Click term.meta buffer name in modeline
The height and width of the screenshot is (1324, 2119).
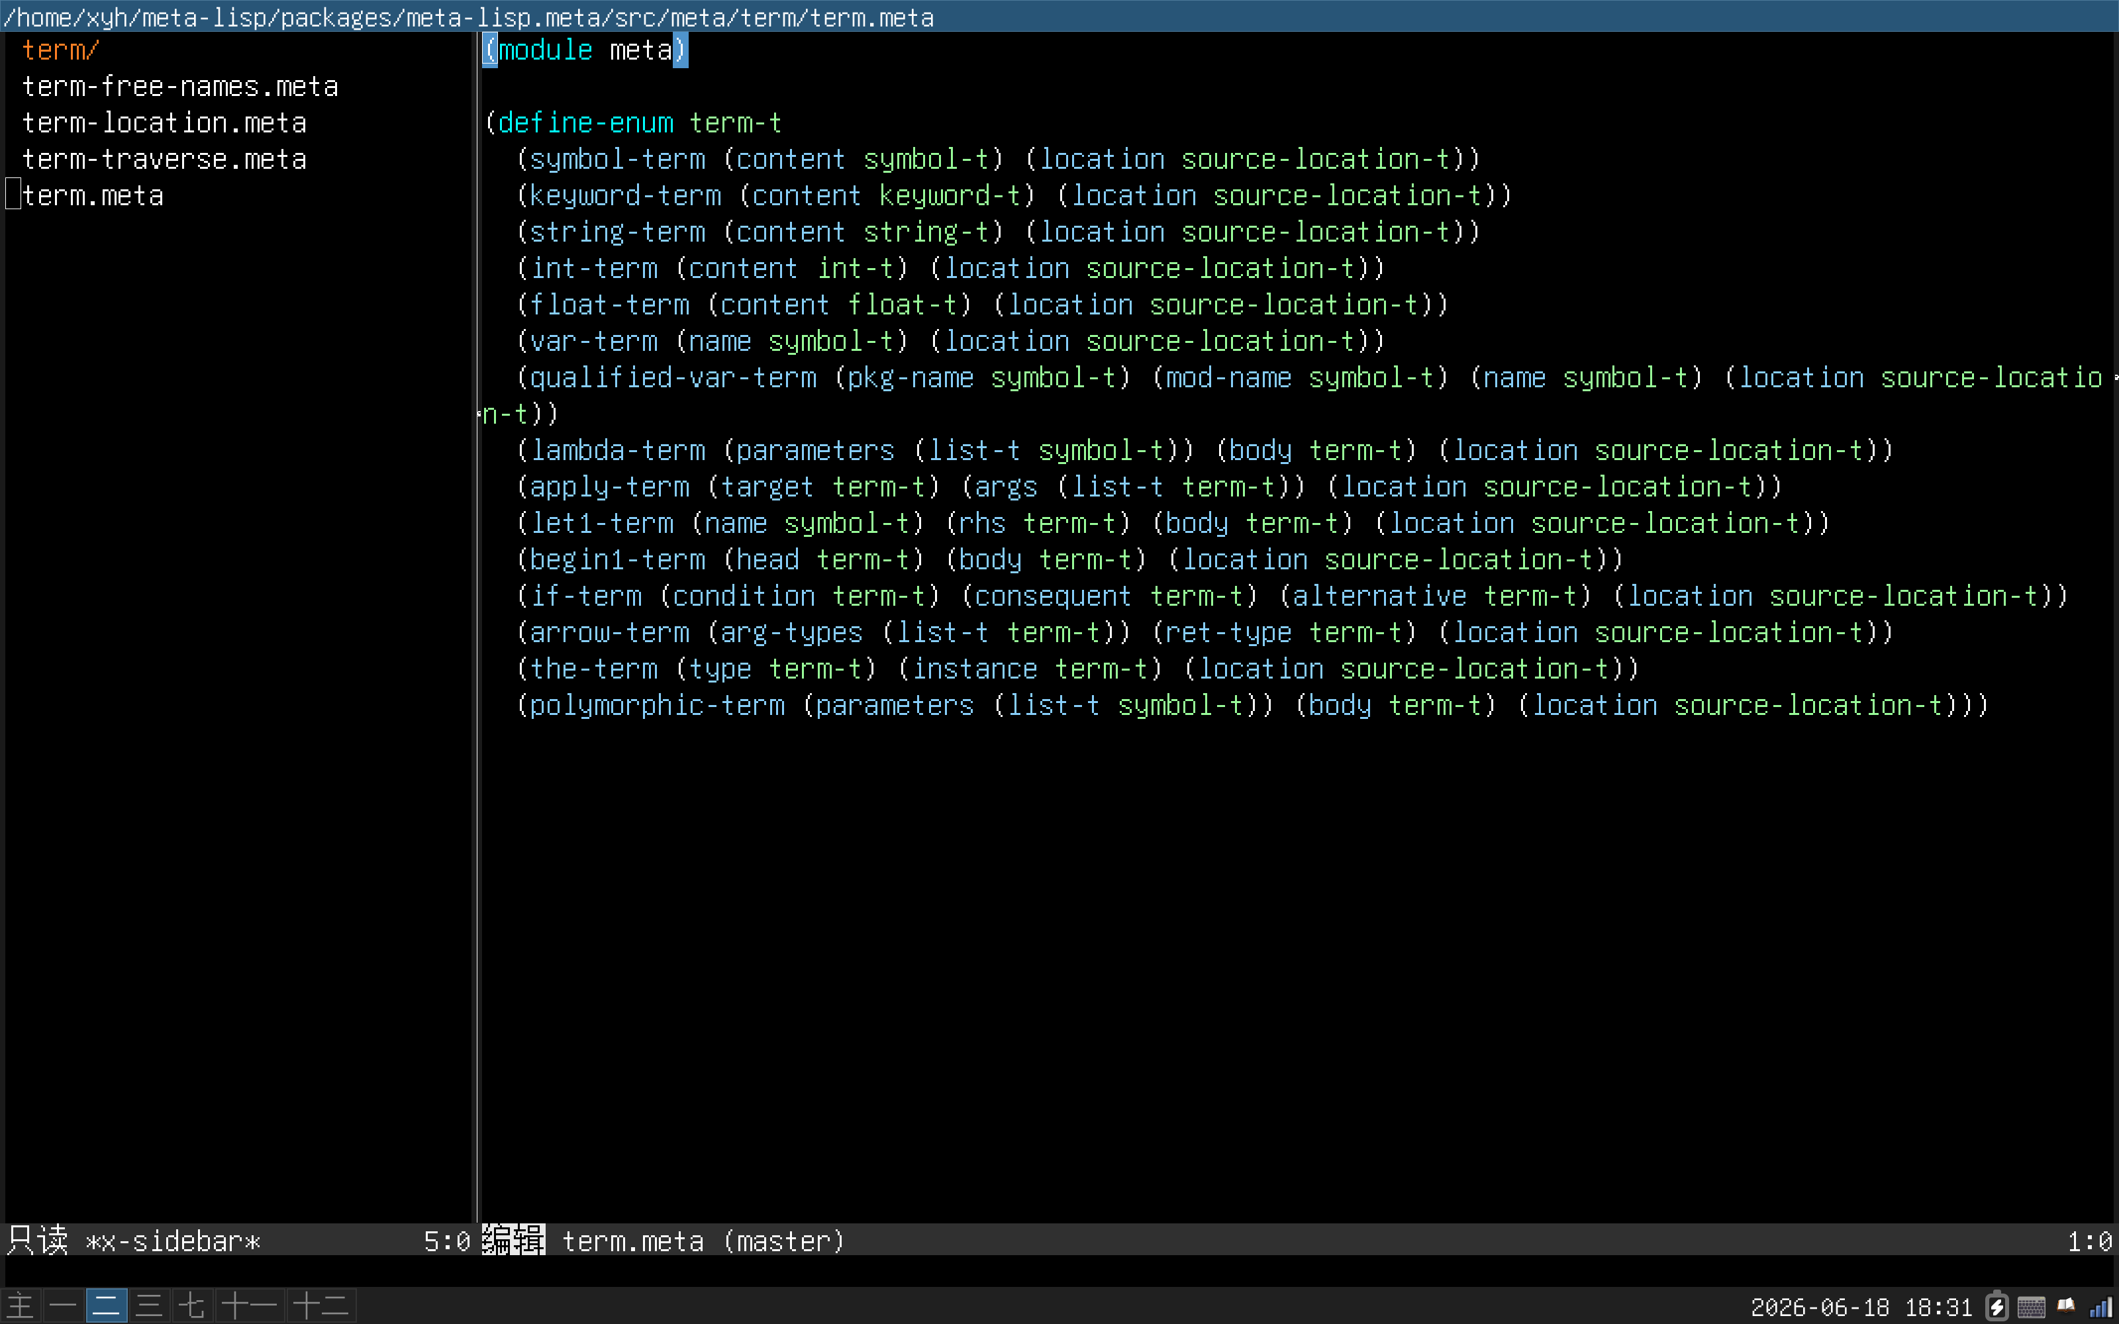click(x=632, y=1241)
